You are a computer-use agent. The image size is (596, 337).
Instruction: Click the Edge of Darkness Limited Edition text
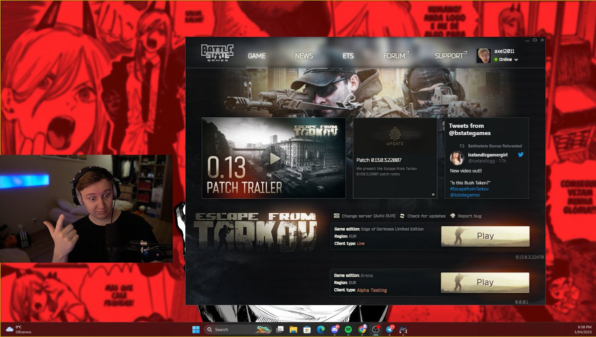(393, 229)
